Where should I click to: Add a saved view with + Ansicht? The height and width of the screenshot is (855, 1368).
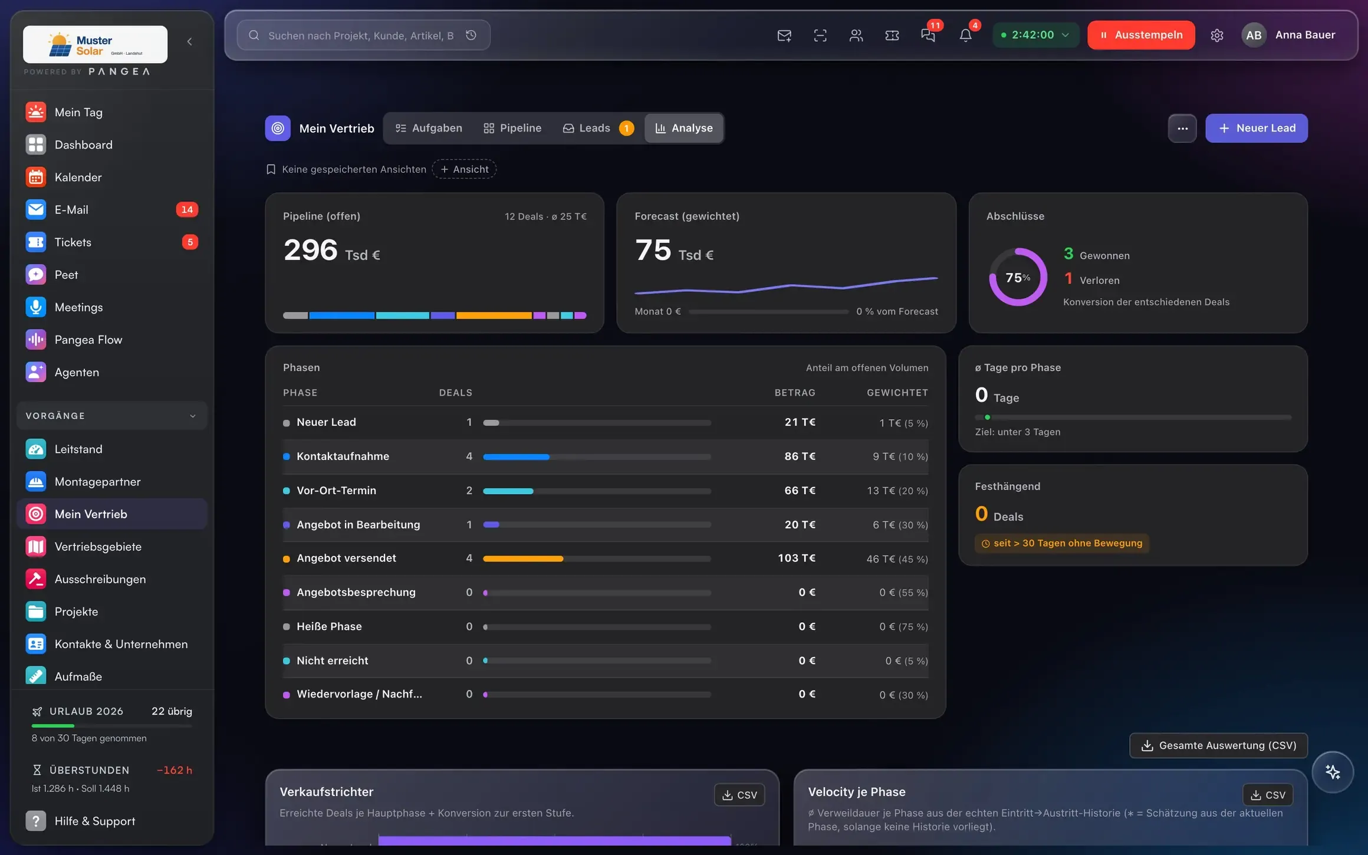point(464,169)
